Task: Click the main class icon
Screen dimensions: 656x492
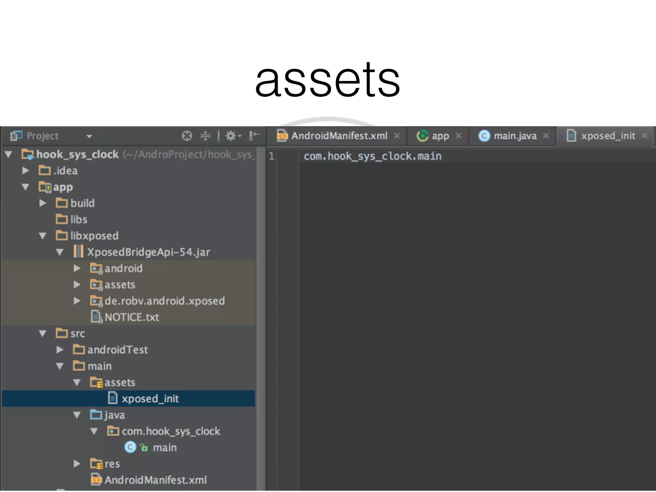Action: point(130,447)
